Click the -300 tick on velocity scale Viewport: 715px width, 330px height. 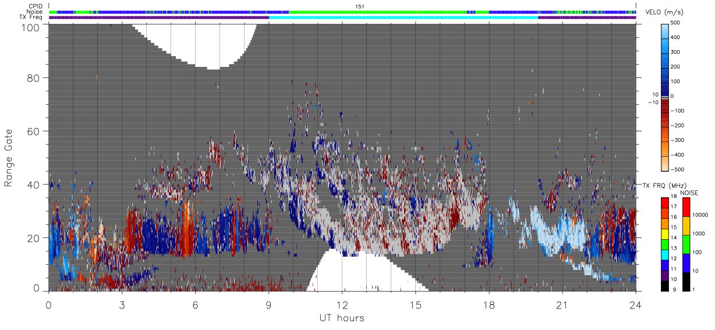(x=678, y=140)
